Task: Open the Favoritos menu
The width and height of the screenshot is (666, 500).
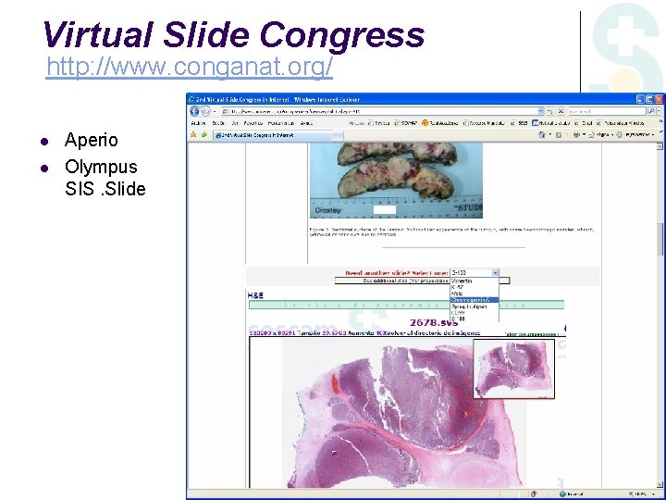Action: 253,123
